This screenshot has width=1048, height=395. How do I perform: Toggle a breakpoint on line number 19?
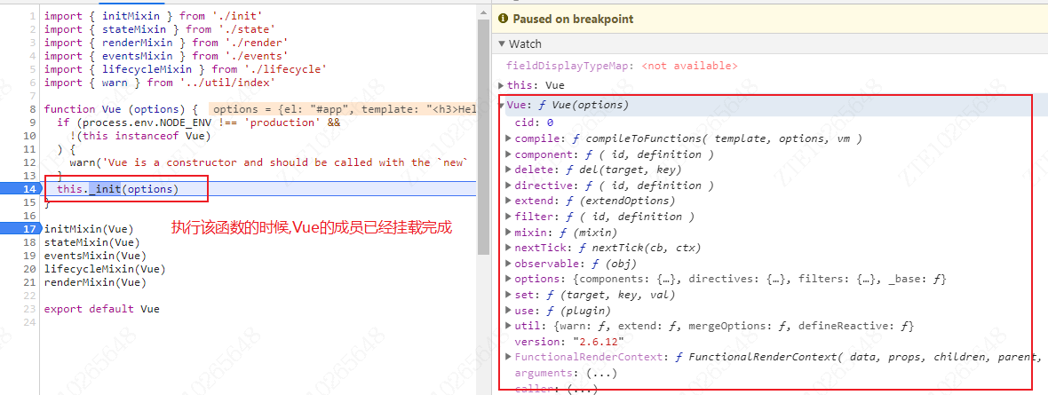tap(29, 256)
